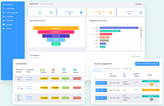This screenshot has height=106, width=164.
Task: Click the Applications clipboard icon
Action: pyautogui.click(x=81, y=13)
